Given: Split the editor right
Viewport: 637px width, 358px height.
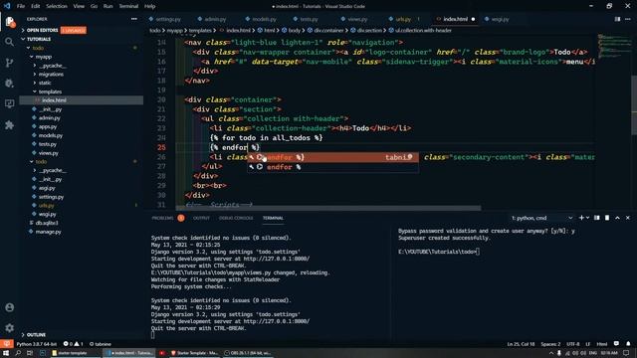Looking at the screenshot, I should coord(617,19).
